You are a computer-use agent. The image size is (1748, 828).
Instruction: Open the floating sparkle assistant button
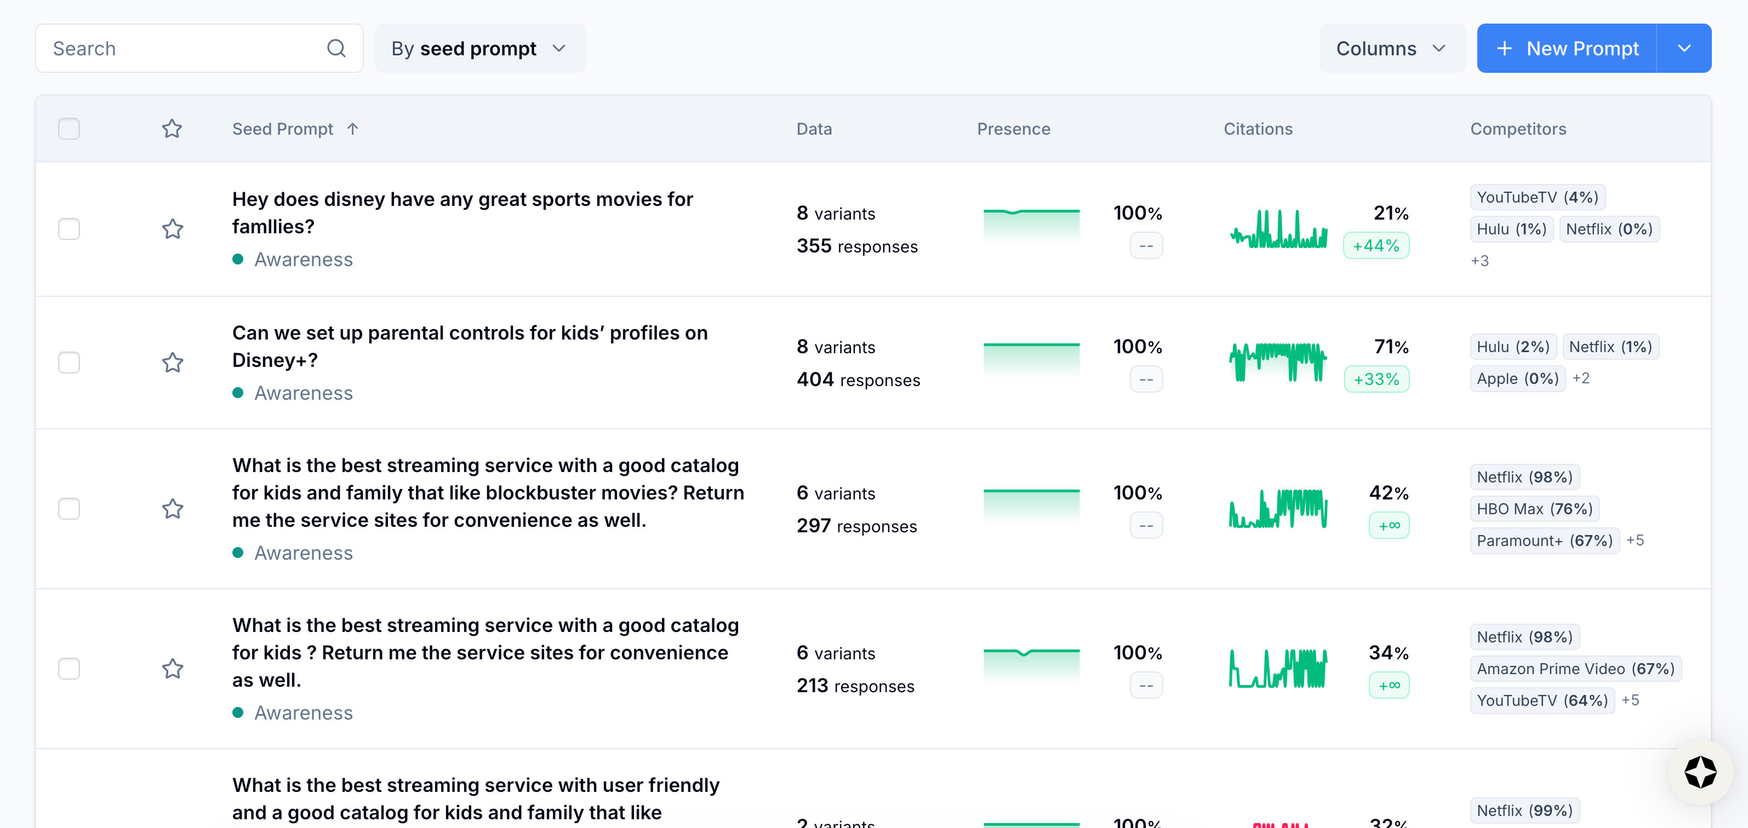(x=1700, y=772)
